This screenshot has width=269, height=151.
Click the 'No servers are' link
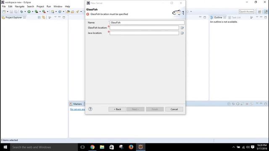click(77, 109)
